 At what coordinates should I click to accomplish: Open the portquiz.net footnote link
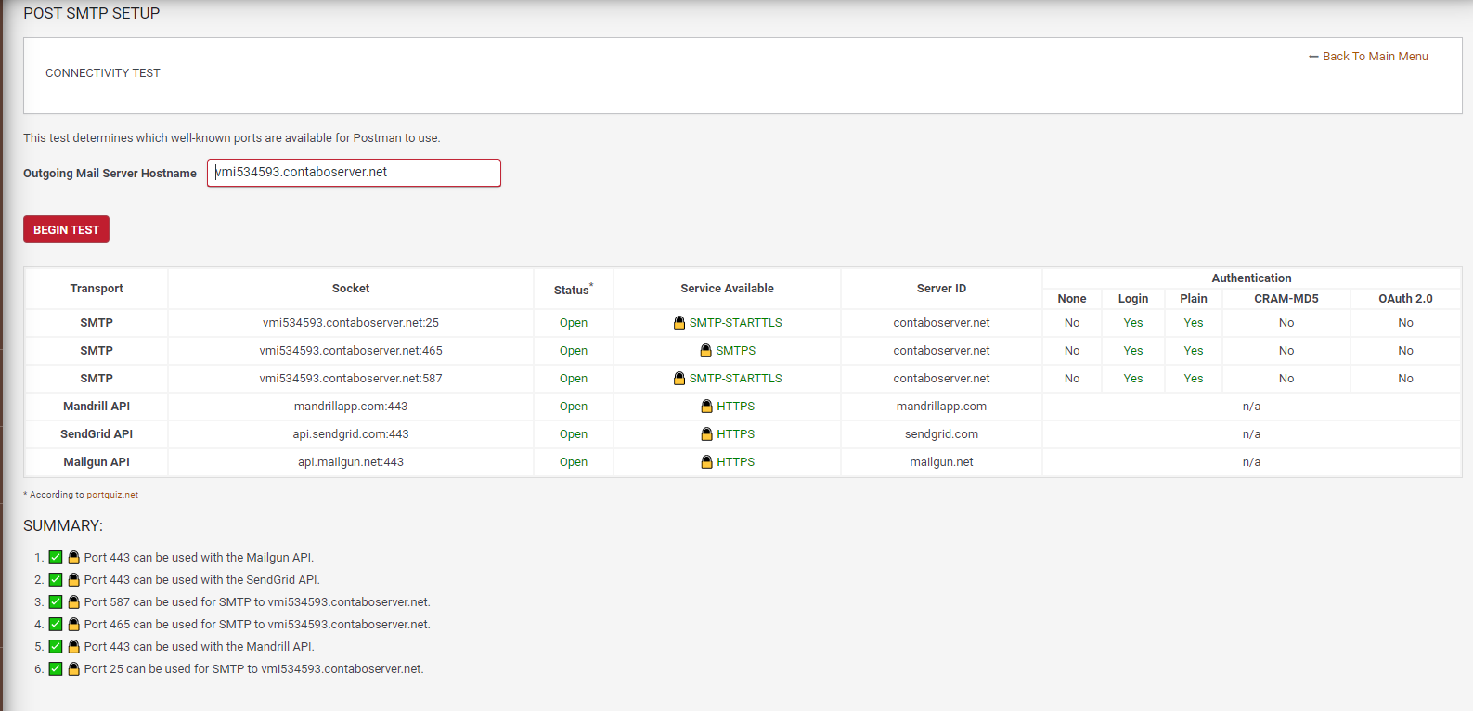[112, 495]
